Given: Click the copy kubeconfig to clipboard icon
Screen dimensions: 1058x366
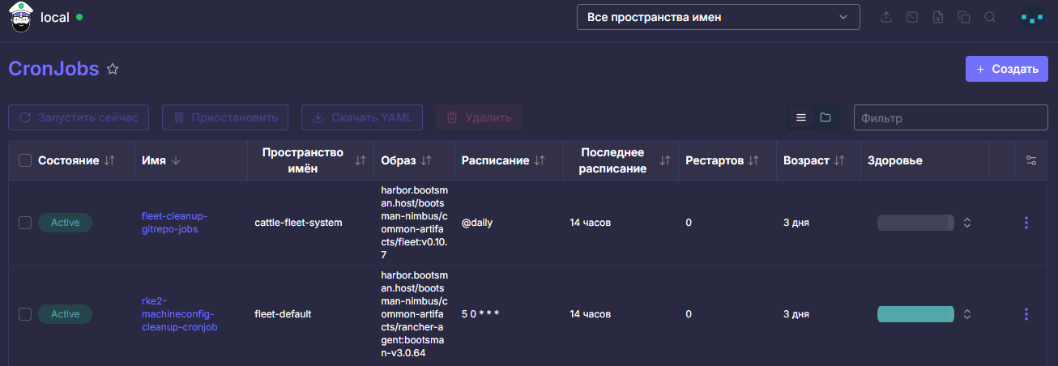Looking at the screenshot, I should point(964,17).
